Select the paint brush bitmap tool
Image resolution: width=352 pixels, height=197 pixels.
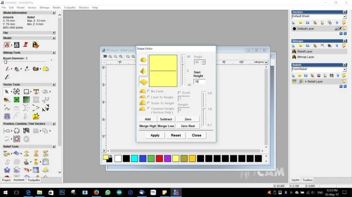click(7, 69)
